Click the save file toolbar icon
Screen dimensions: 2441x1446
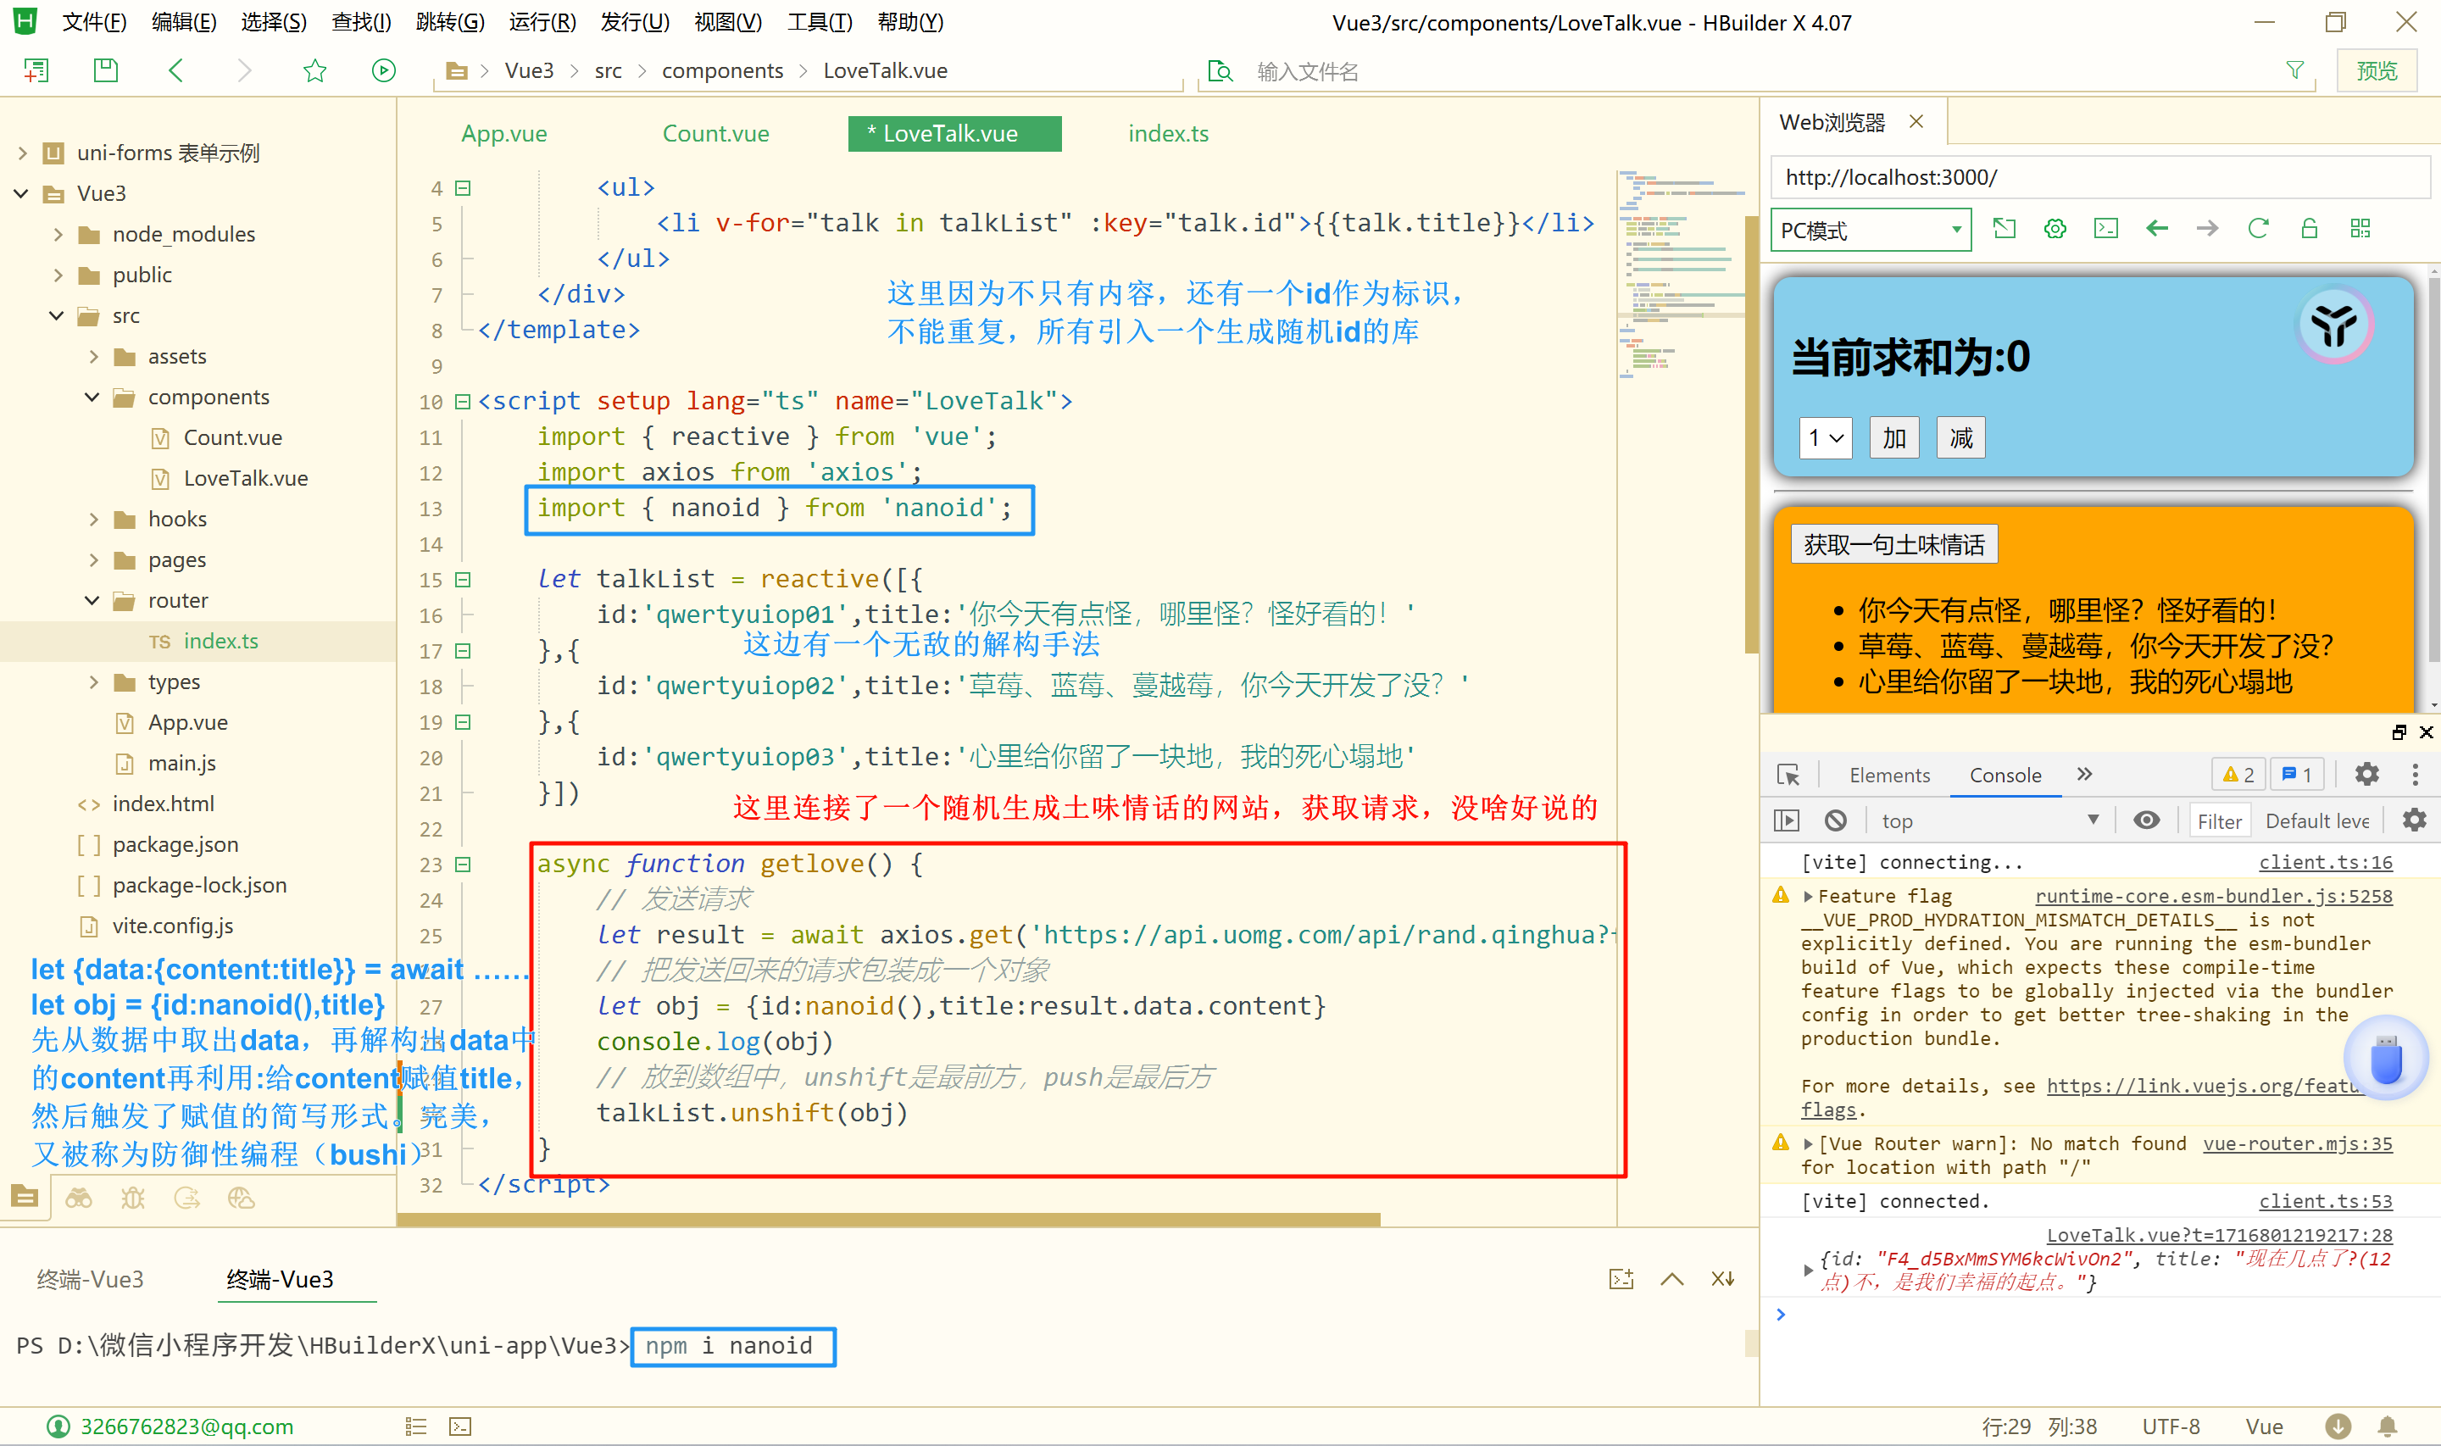tap(105, 70)
